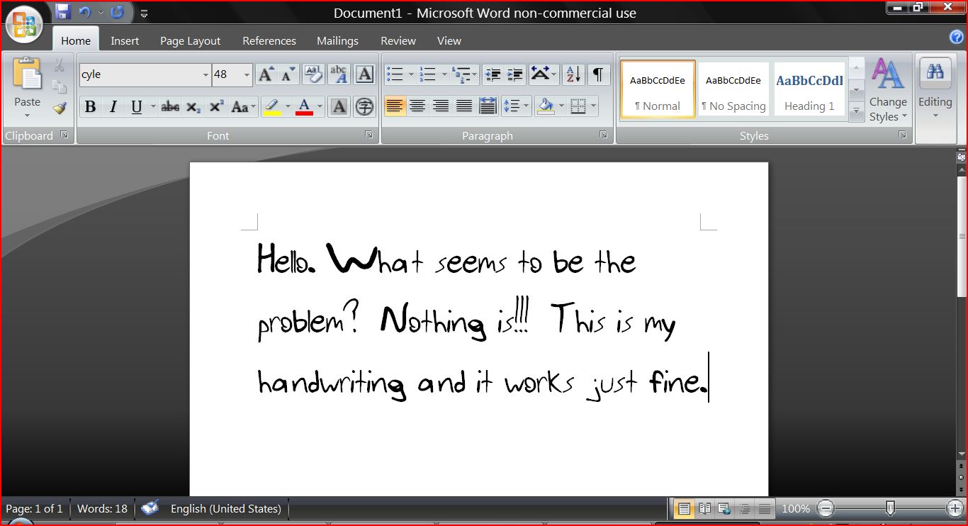
Task: Click the Home tab
Action: pos(76,40)
